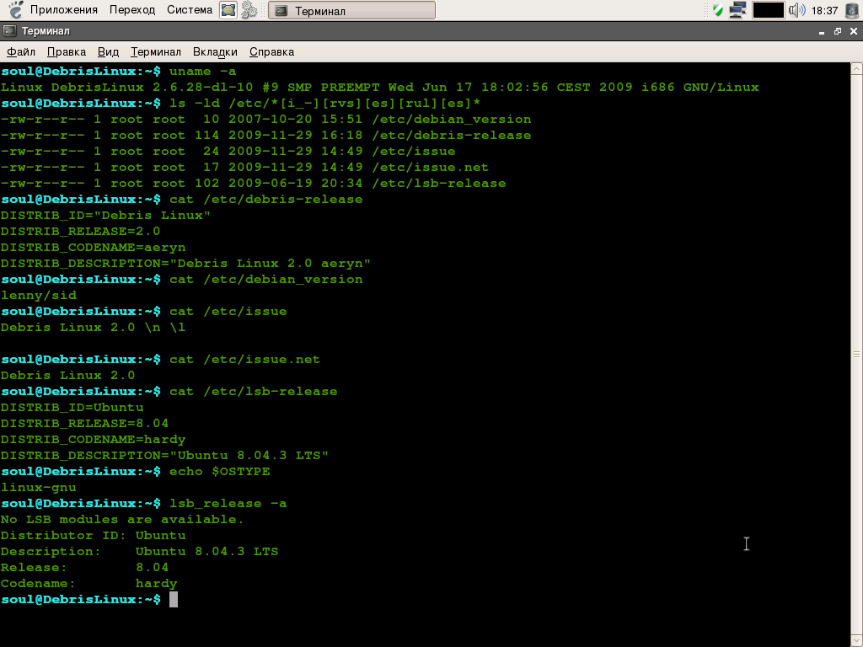Click the 18:37 clock
The image size is (863, 647).
pos(824,10)
